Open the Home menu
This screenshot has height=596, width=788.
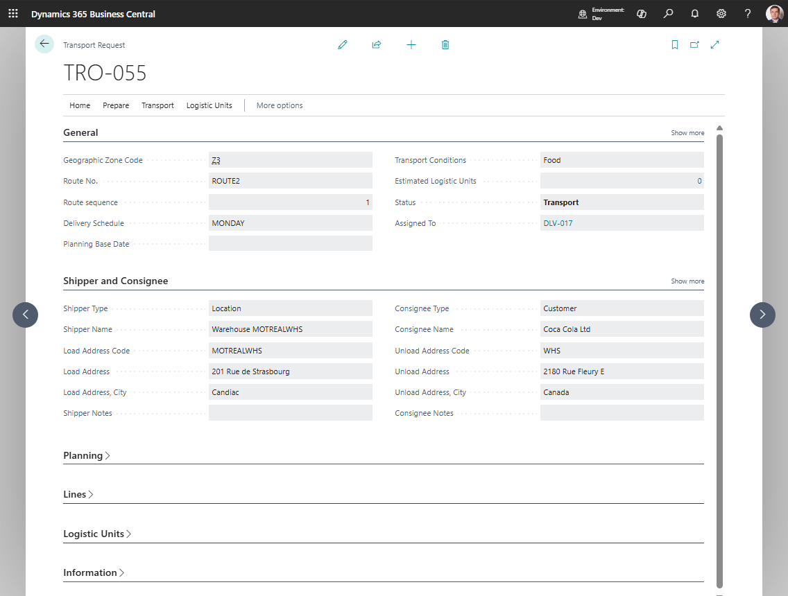(x=80, y=105)
